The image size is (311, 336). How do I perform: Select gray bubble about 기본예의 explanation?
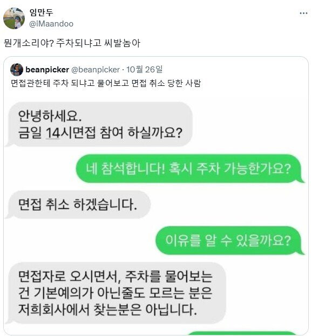coord(116,293)
